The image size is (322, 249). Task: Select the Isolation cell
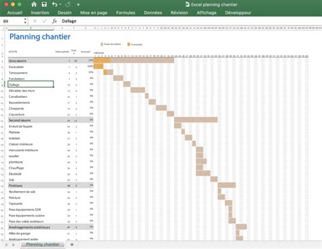tap(31, 138)
